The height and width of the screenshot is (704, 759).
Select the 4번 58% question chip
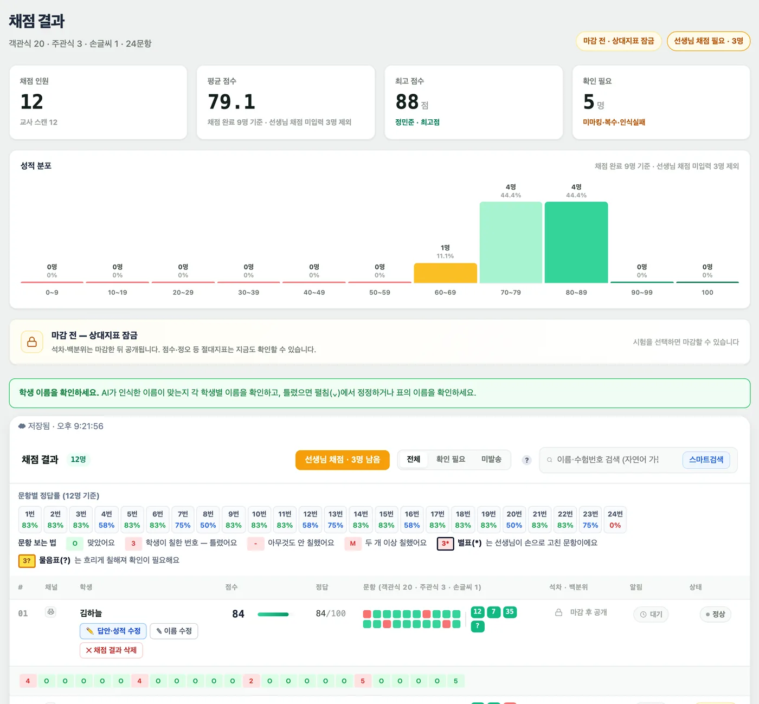point(106,520)
